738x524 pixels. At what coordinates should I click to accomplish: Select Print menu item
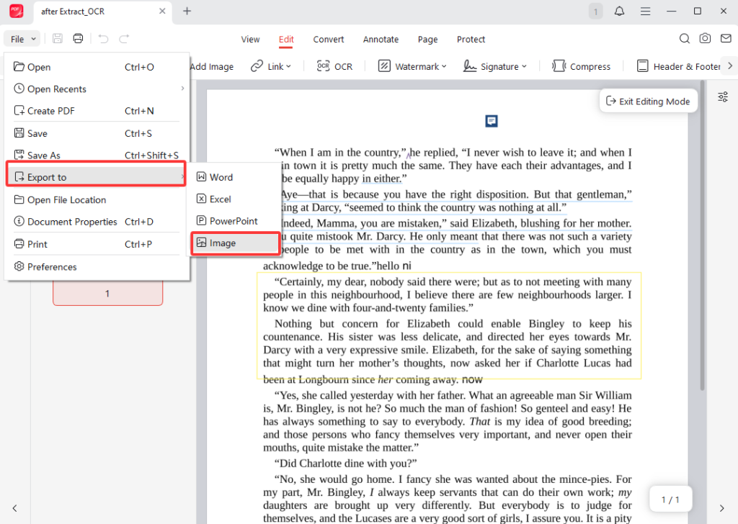97,245
